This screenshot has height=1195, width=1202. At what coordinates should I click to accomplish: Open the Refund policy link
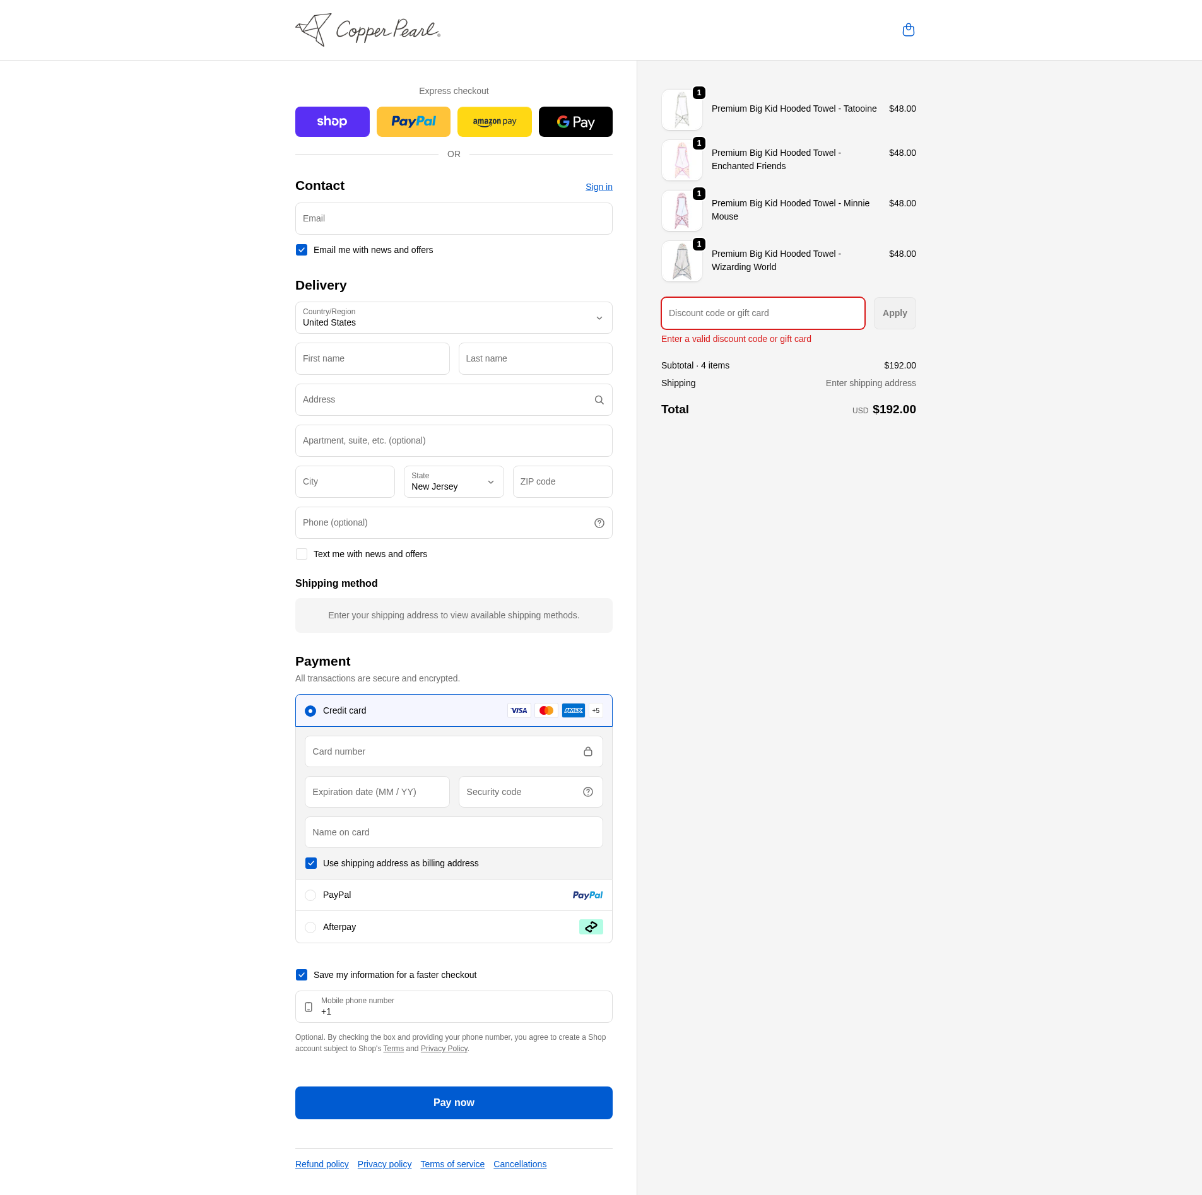click(322, 1164)
